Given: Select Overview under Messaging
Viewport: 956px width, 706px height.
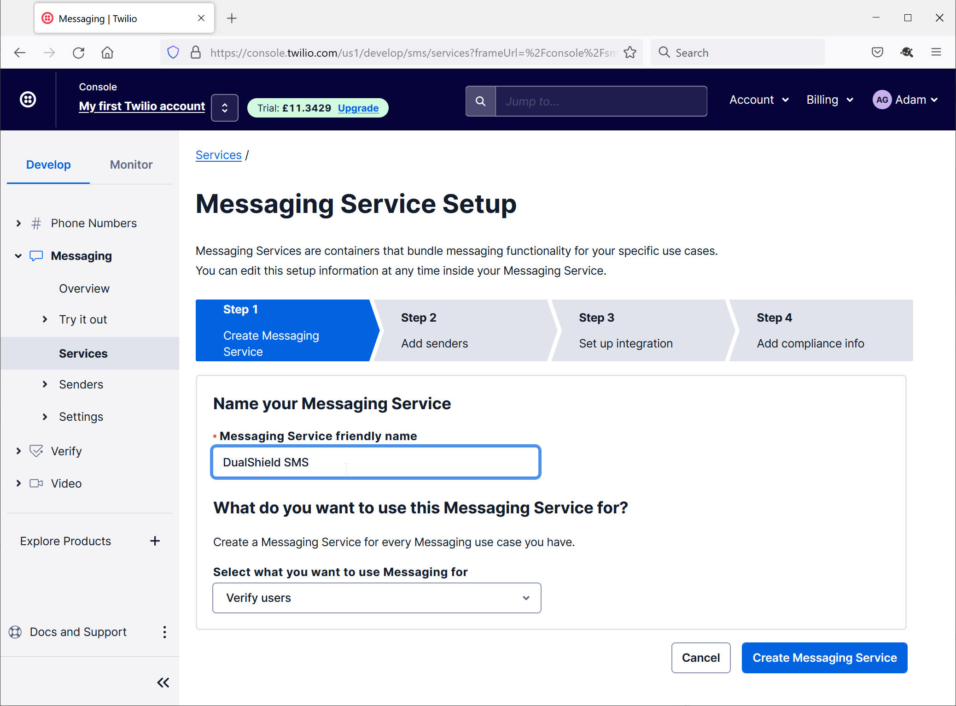Looking at the screenshot, I should coord(84,288).
